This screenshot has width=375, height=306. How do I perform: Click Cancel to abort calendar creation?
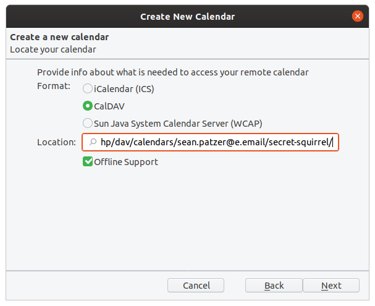click(196, 285)
